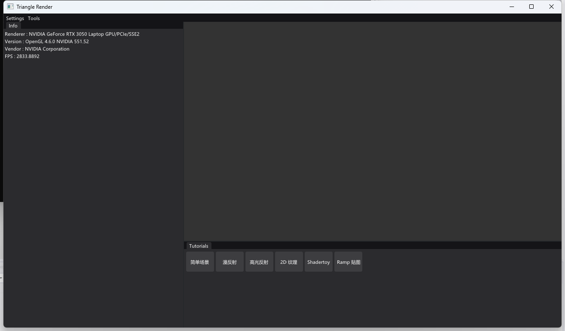Close the Triangle Render window
Viewport: 565px width, 331px height.
pyautogui.click(x=551, y=7)
